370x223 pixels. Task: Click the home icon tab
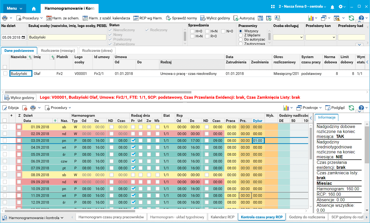34,9
